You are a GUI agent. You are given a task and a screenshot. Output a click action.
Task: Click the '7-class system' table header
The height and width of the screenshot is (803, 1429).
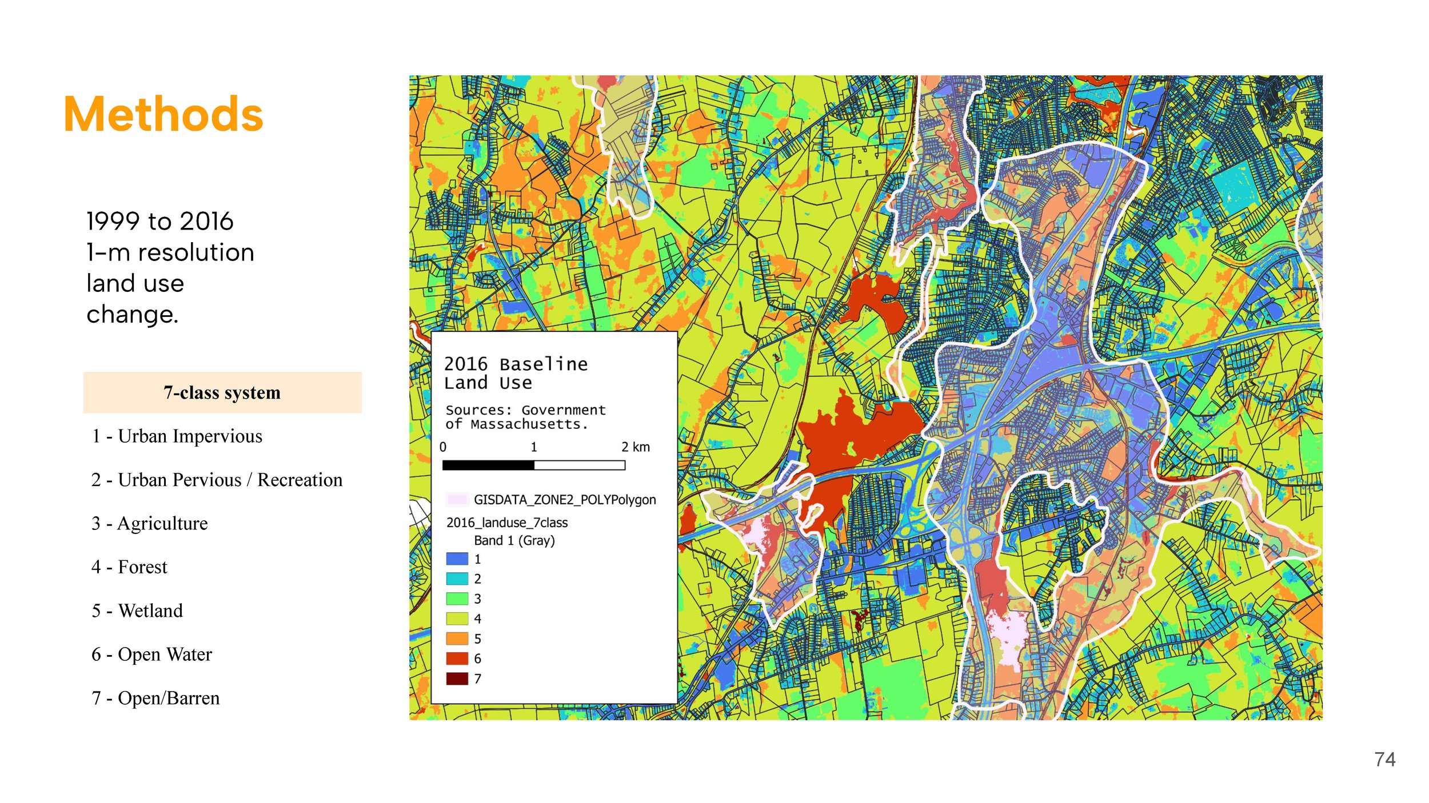pyautogui.click(x=222, y=392)
